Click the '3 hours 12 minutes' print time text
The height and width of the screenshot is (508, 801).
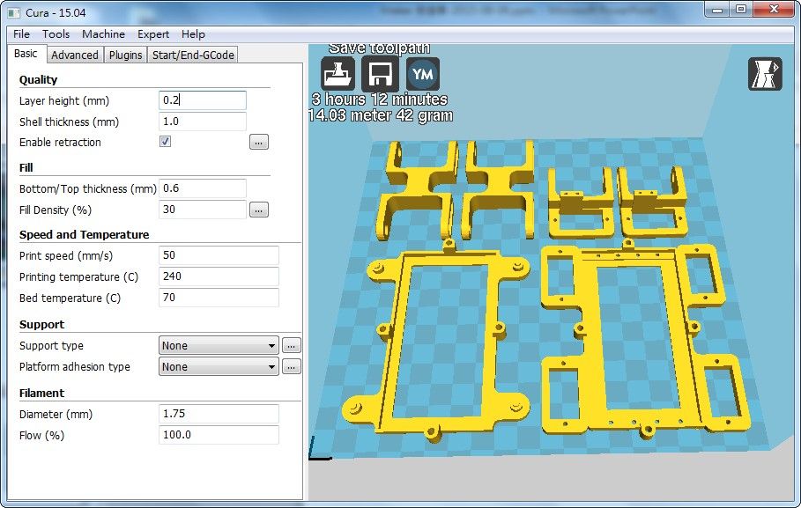[380, 99]
